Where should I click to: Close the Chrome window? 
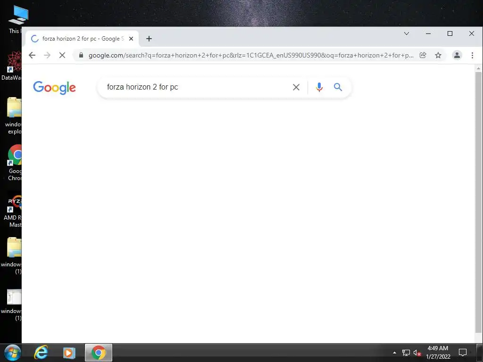point(471,33)
